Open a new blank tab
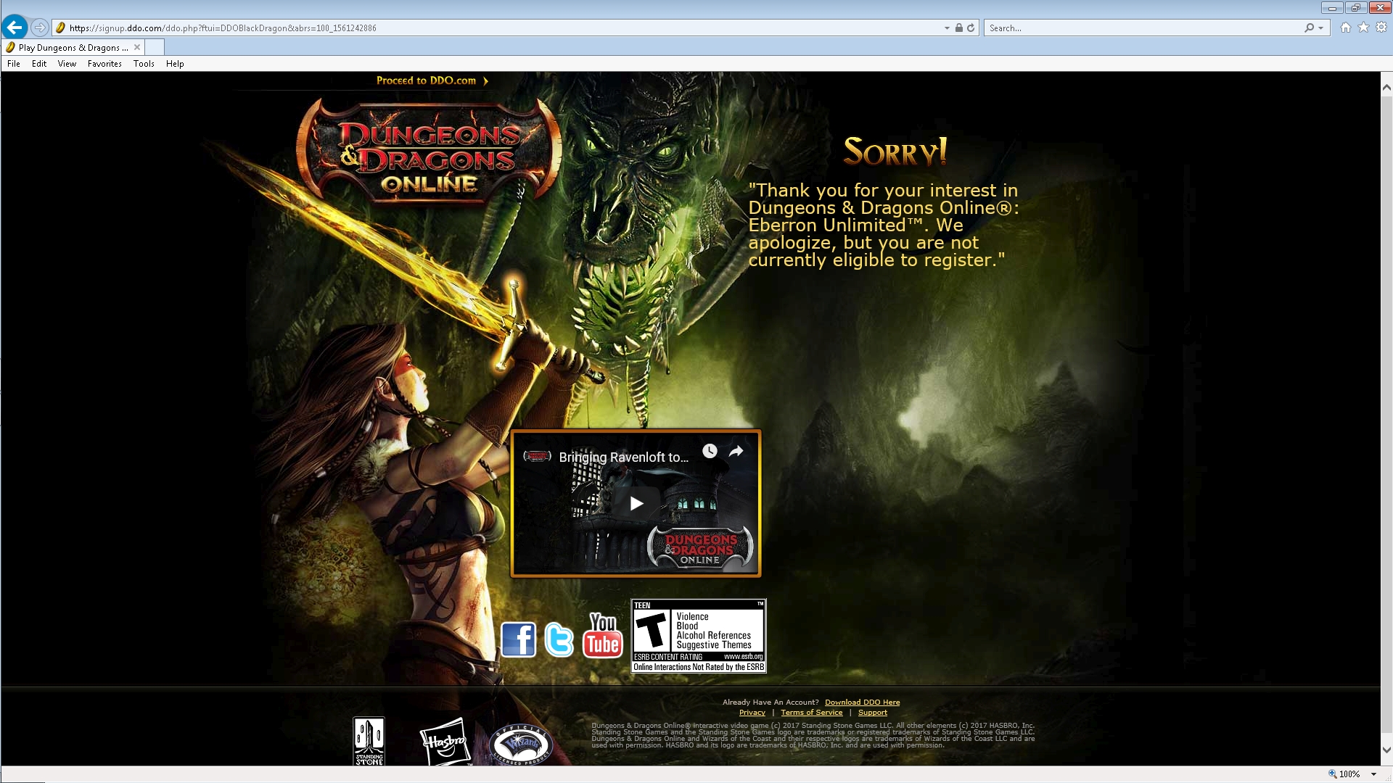 155,47
